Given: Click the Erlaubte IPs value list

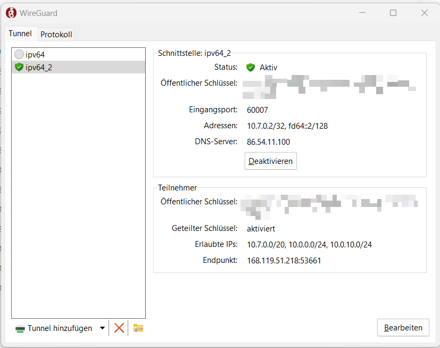Looking at the screenshot, I should pyautogui.click(x=309, y=245).
